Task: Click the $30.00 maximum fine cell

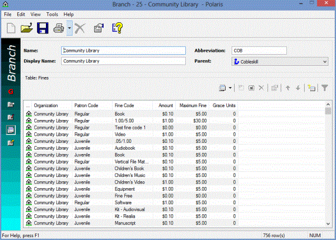Action: (200, 121)
